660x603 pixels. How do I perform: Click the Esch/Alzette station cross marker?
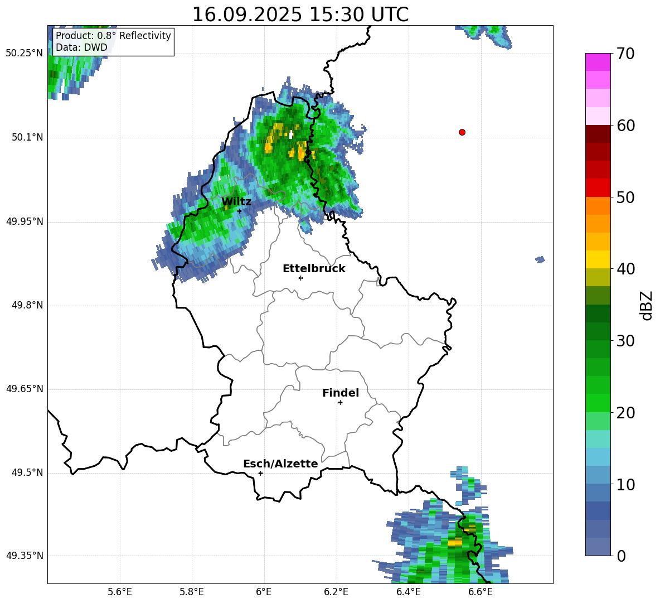coord(260,473)
